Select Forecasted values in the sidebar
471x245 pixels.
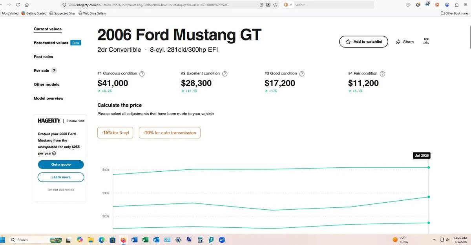[51, 43]
